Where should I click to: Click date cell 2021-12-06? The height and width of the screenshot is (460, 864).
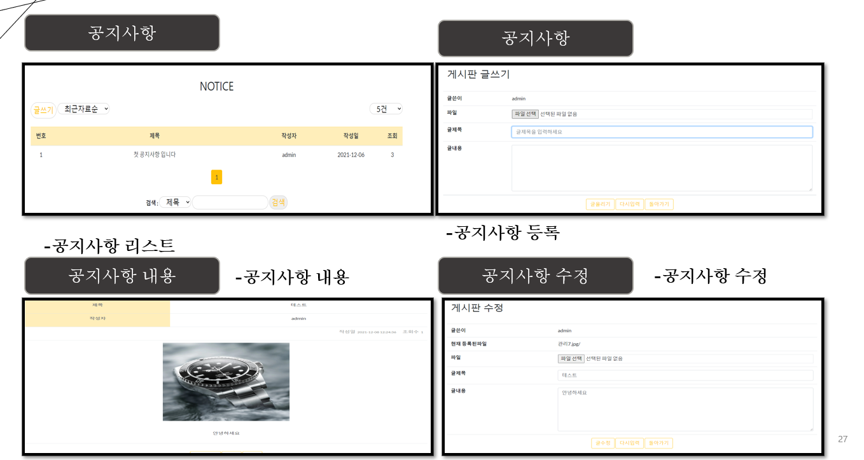(x=351, y=155)
